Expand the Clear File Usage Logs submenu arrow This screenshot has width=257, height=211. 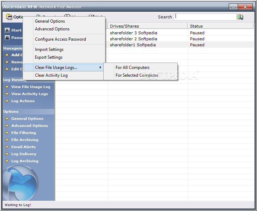pyautogui.click(x=100, y=68)
